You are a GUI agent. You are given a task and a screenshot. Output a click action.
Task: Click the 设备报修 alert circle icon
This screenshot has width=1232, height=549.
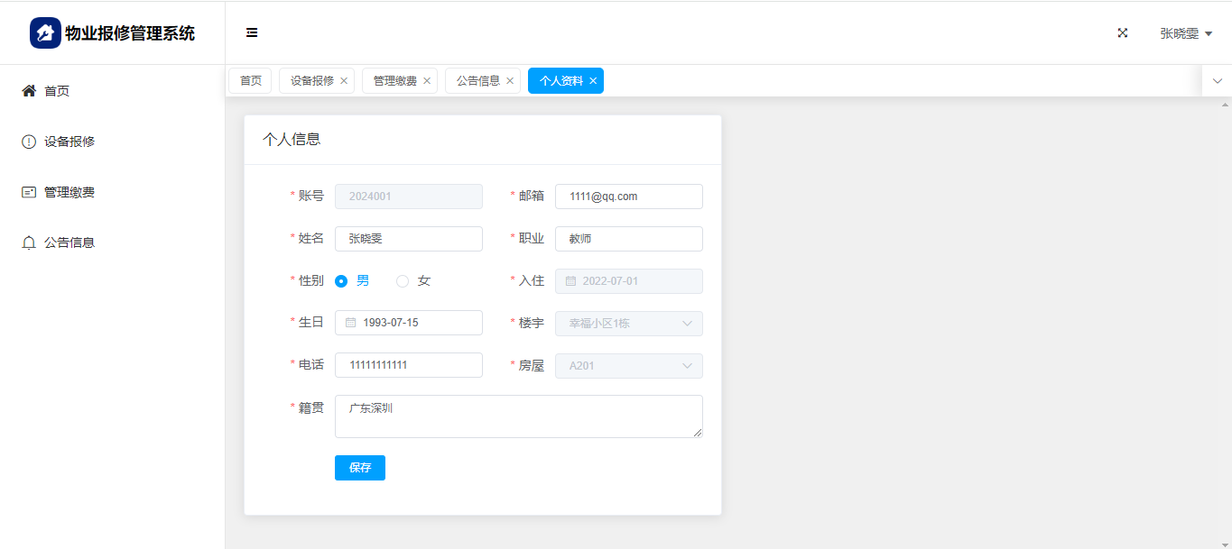tap(29, 142)
